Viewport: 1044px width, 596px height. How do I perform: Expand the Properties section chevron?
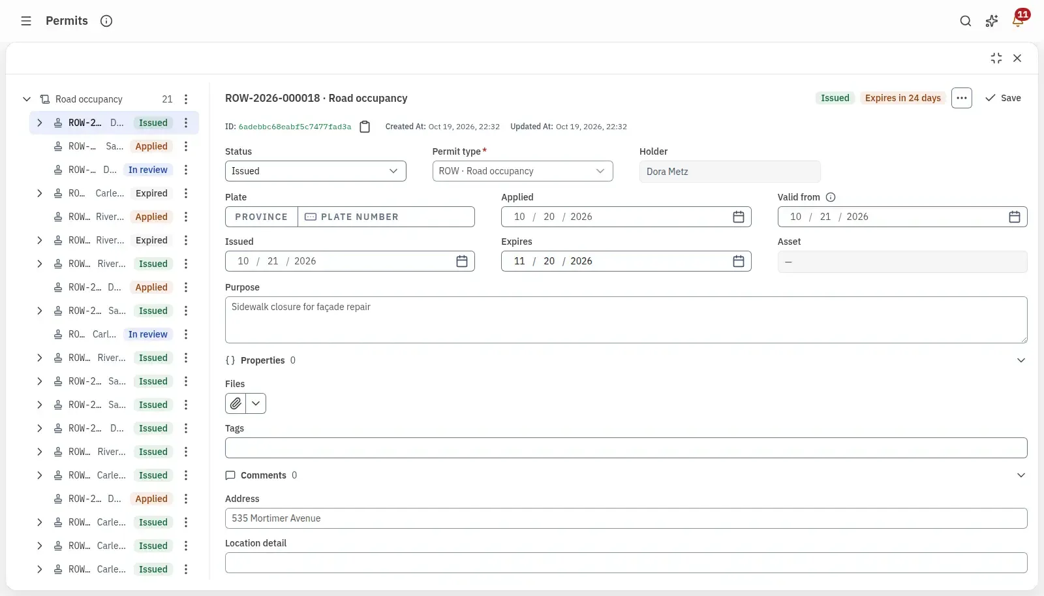(x=1021, y=360)
